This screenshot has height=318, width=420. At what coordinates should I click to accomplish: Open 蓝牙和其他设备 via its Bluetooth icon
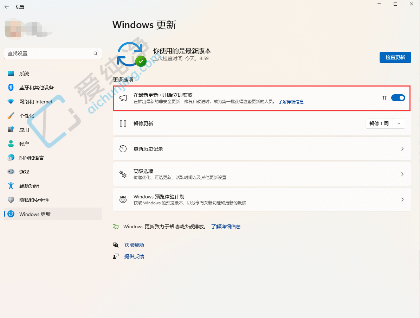(x=10, y=87)
